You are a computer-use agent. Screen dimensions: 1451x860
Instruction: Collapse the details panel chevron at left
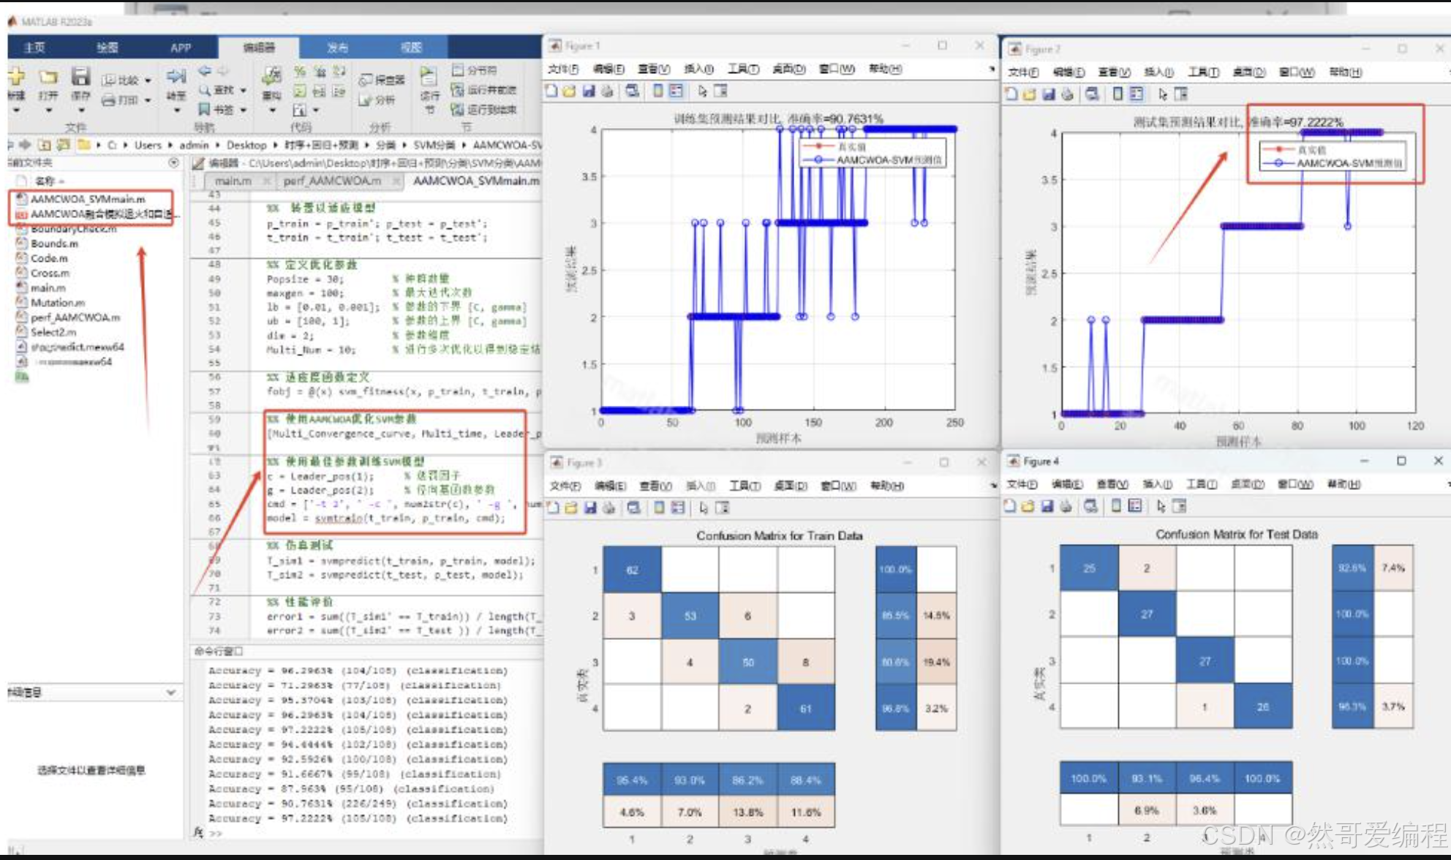pos(170,692)
